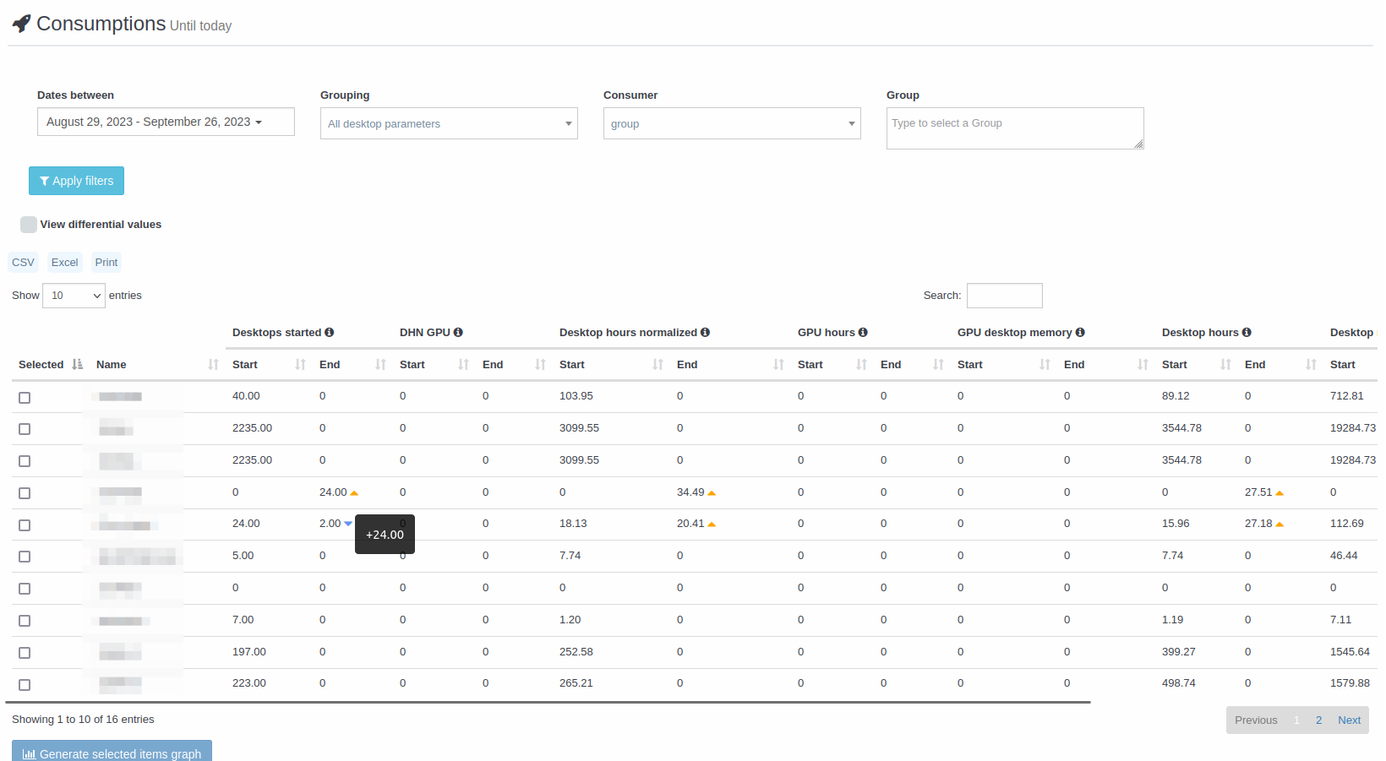The height and width of the screenshot is (761, 1386).
Task: Open the Dates between range dropdown
Action: tap(166, 122)
